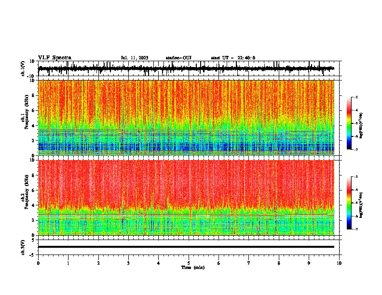Click time-axis tick label "1"
382x295 pixels.
pos(68,263)
